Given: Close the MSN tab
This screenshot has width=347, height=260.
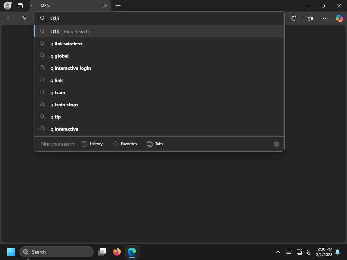Looking at the screenshot, I should 106,6.
